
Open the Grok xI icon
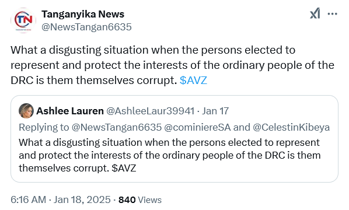(315, 13)
